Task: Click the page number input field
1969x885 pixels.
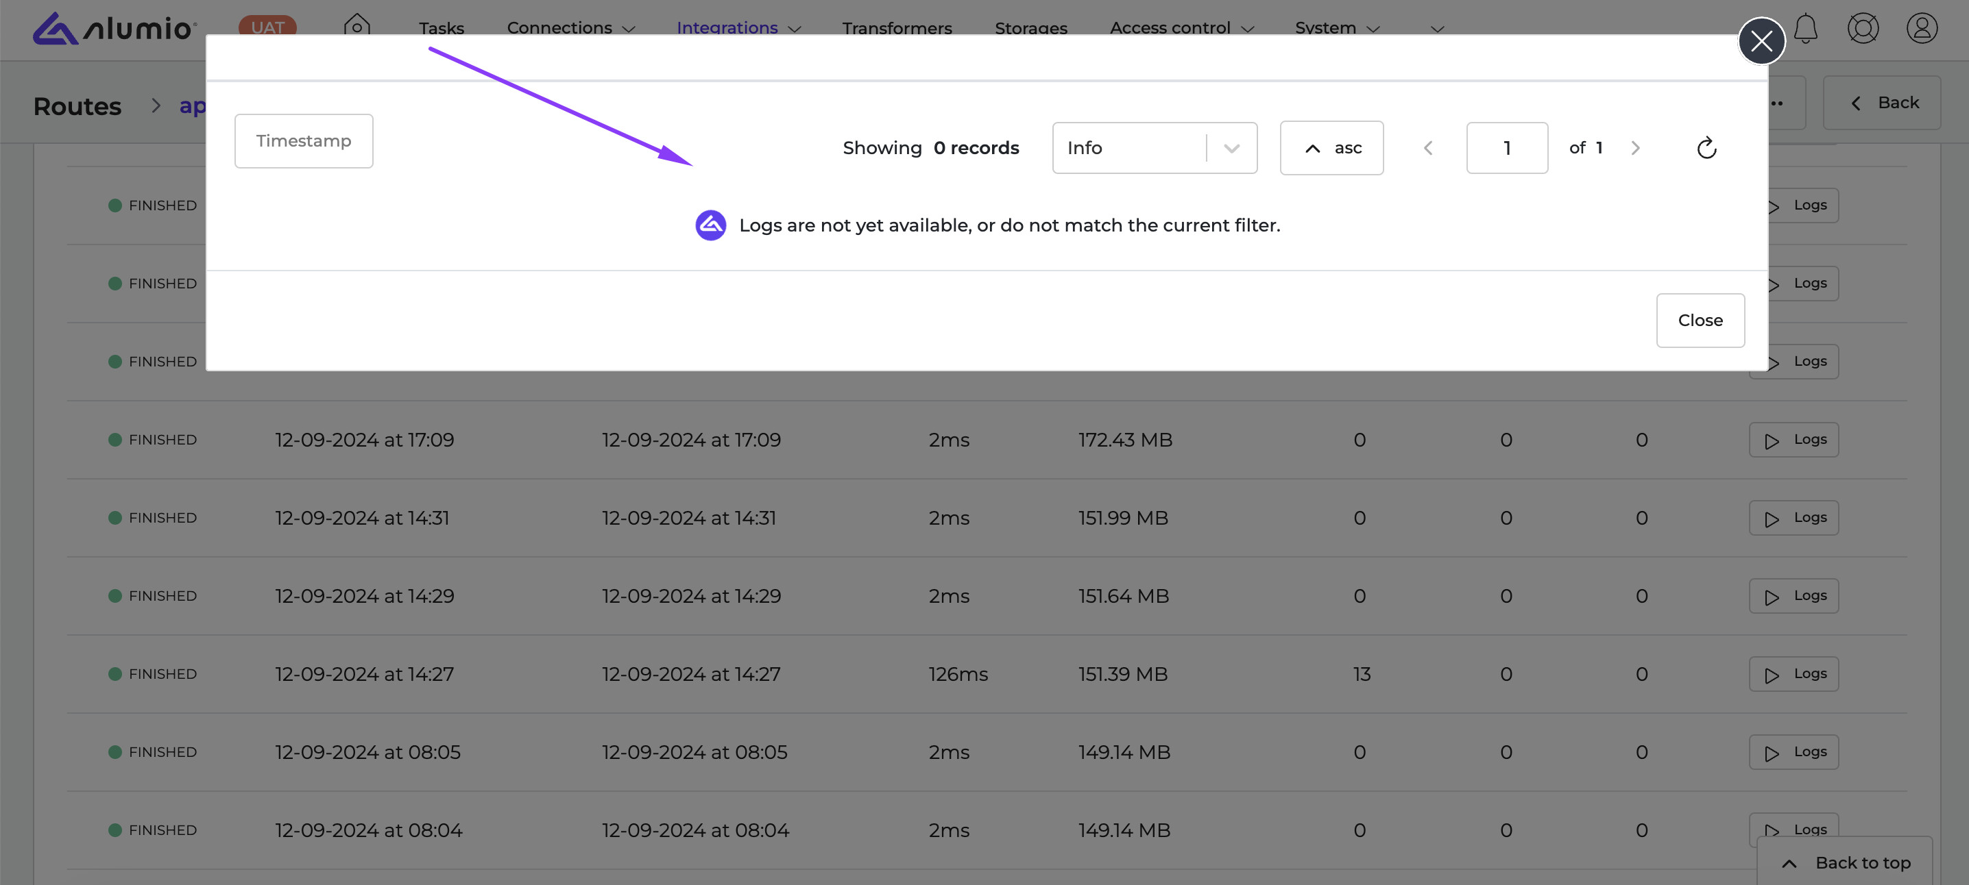Action: [1506, 148]
